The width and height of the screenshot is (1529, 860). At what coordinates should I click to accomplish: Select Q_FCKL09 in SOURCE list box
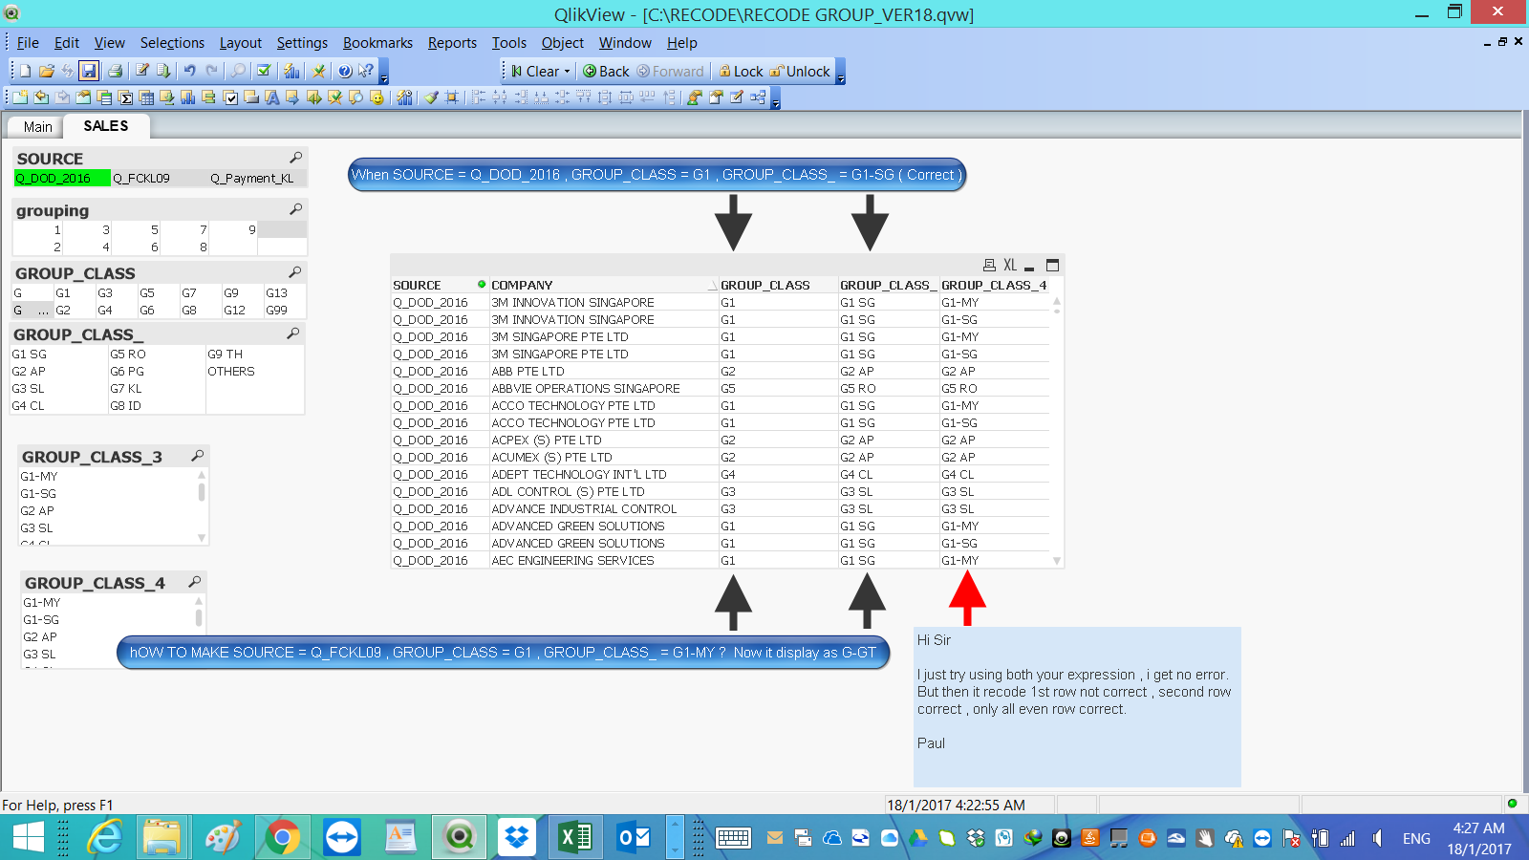coord(160,178)
